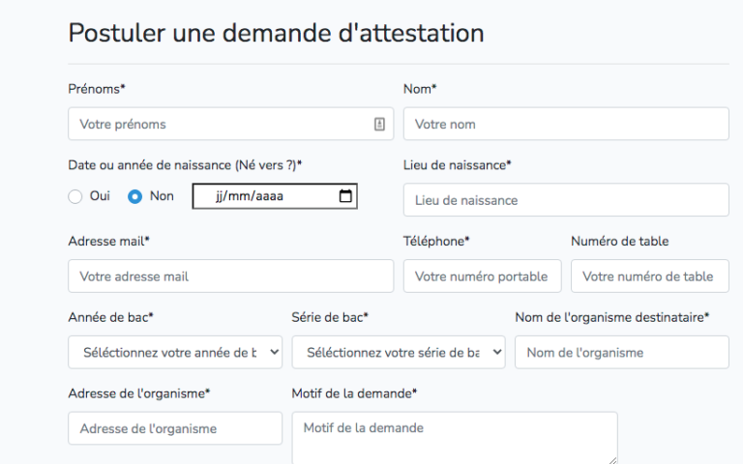743x464 pixels.
Task: Click the contact autofill icon in Prénoms field
Action: 379,124
